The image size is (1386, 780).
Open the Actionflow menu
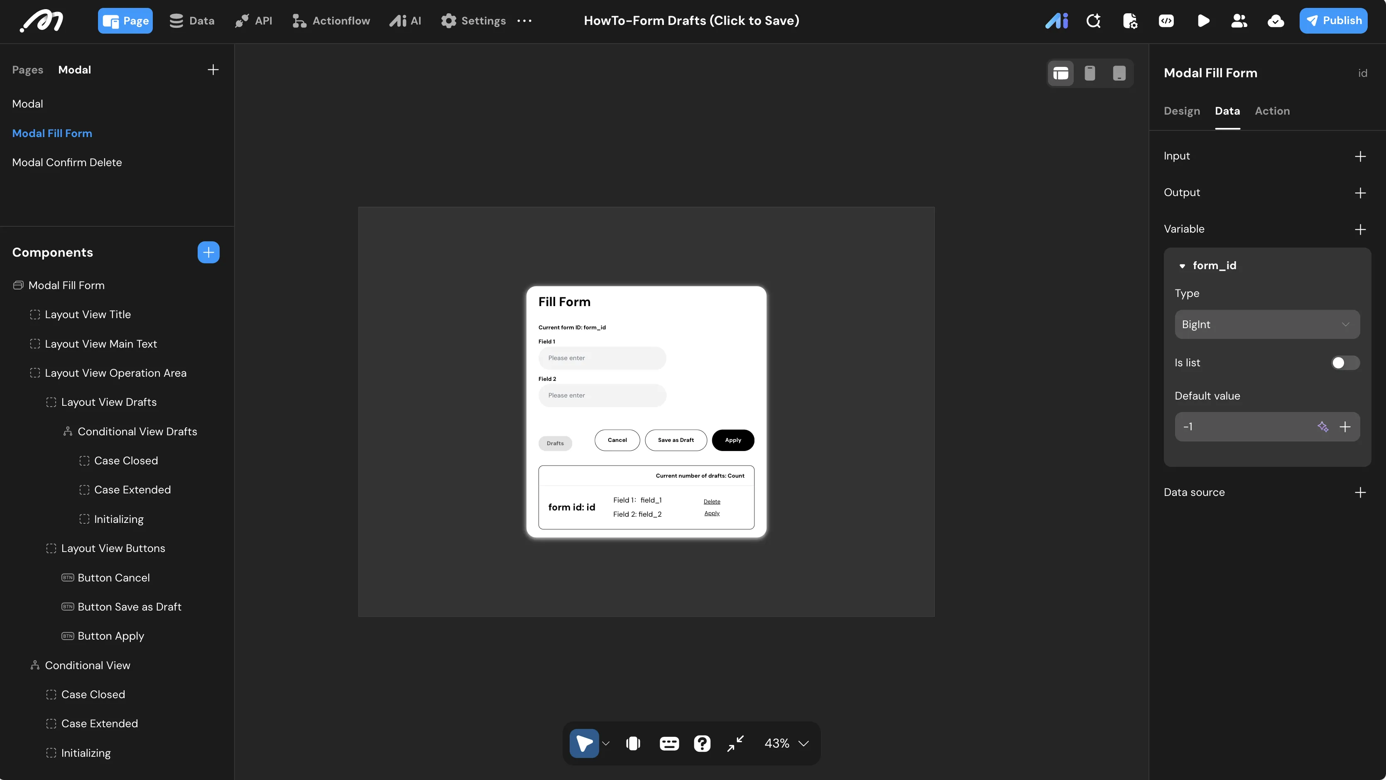pyautogui.click(x=331, y=21)
